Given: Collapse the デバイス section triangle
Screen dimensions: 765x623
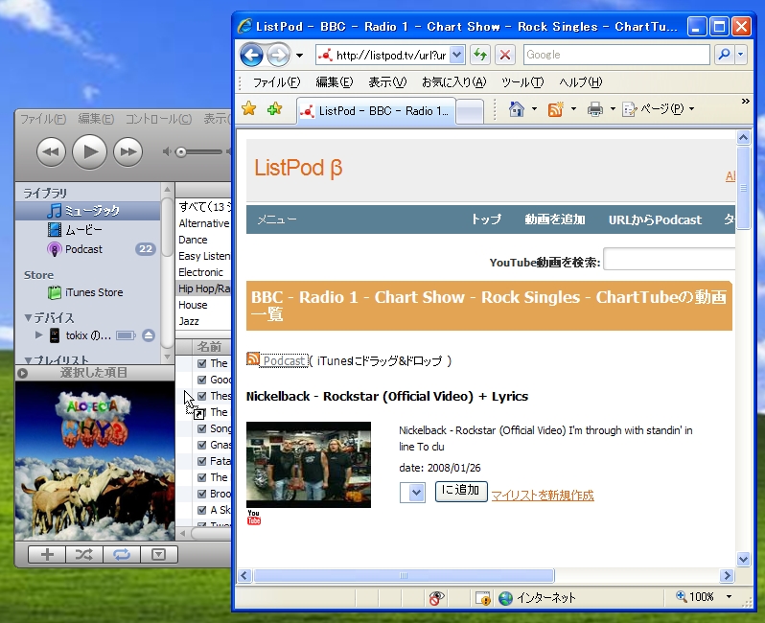Looking at the screenshot, I should (29, 317).
